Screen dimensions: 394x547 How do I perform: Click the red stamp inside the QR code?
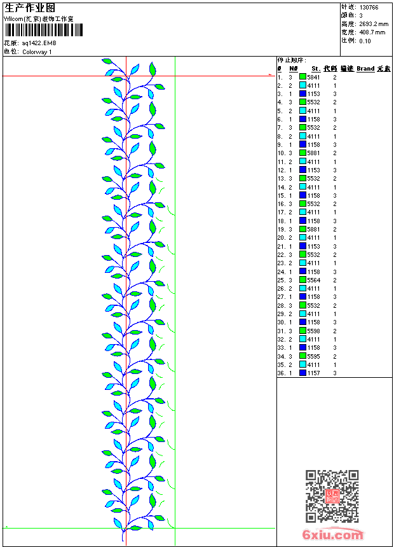332,496
